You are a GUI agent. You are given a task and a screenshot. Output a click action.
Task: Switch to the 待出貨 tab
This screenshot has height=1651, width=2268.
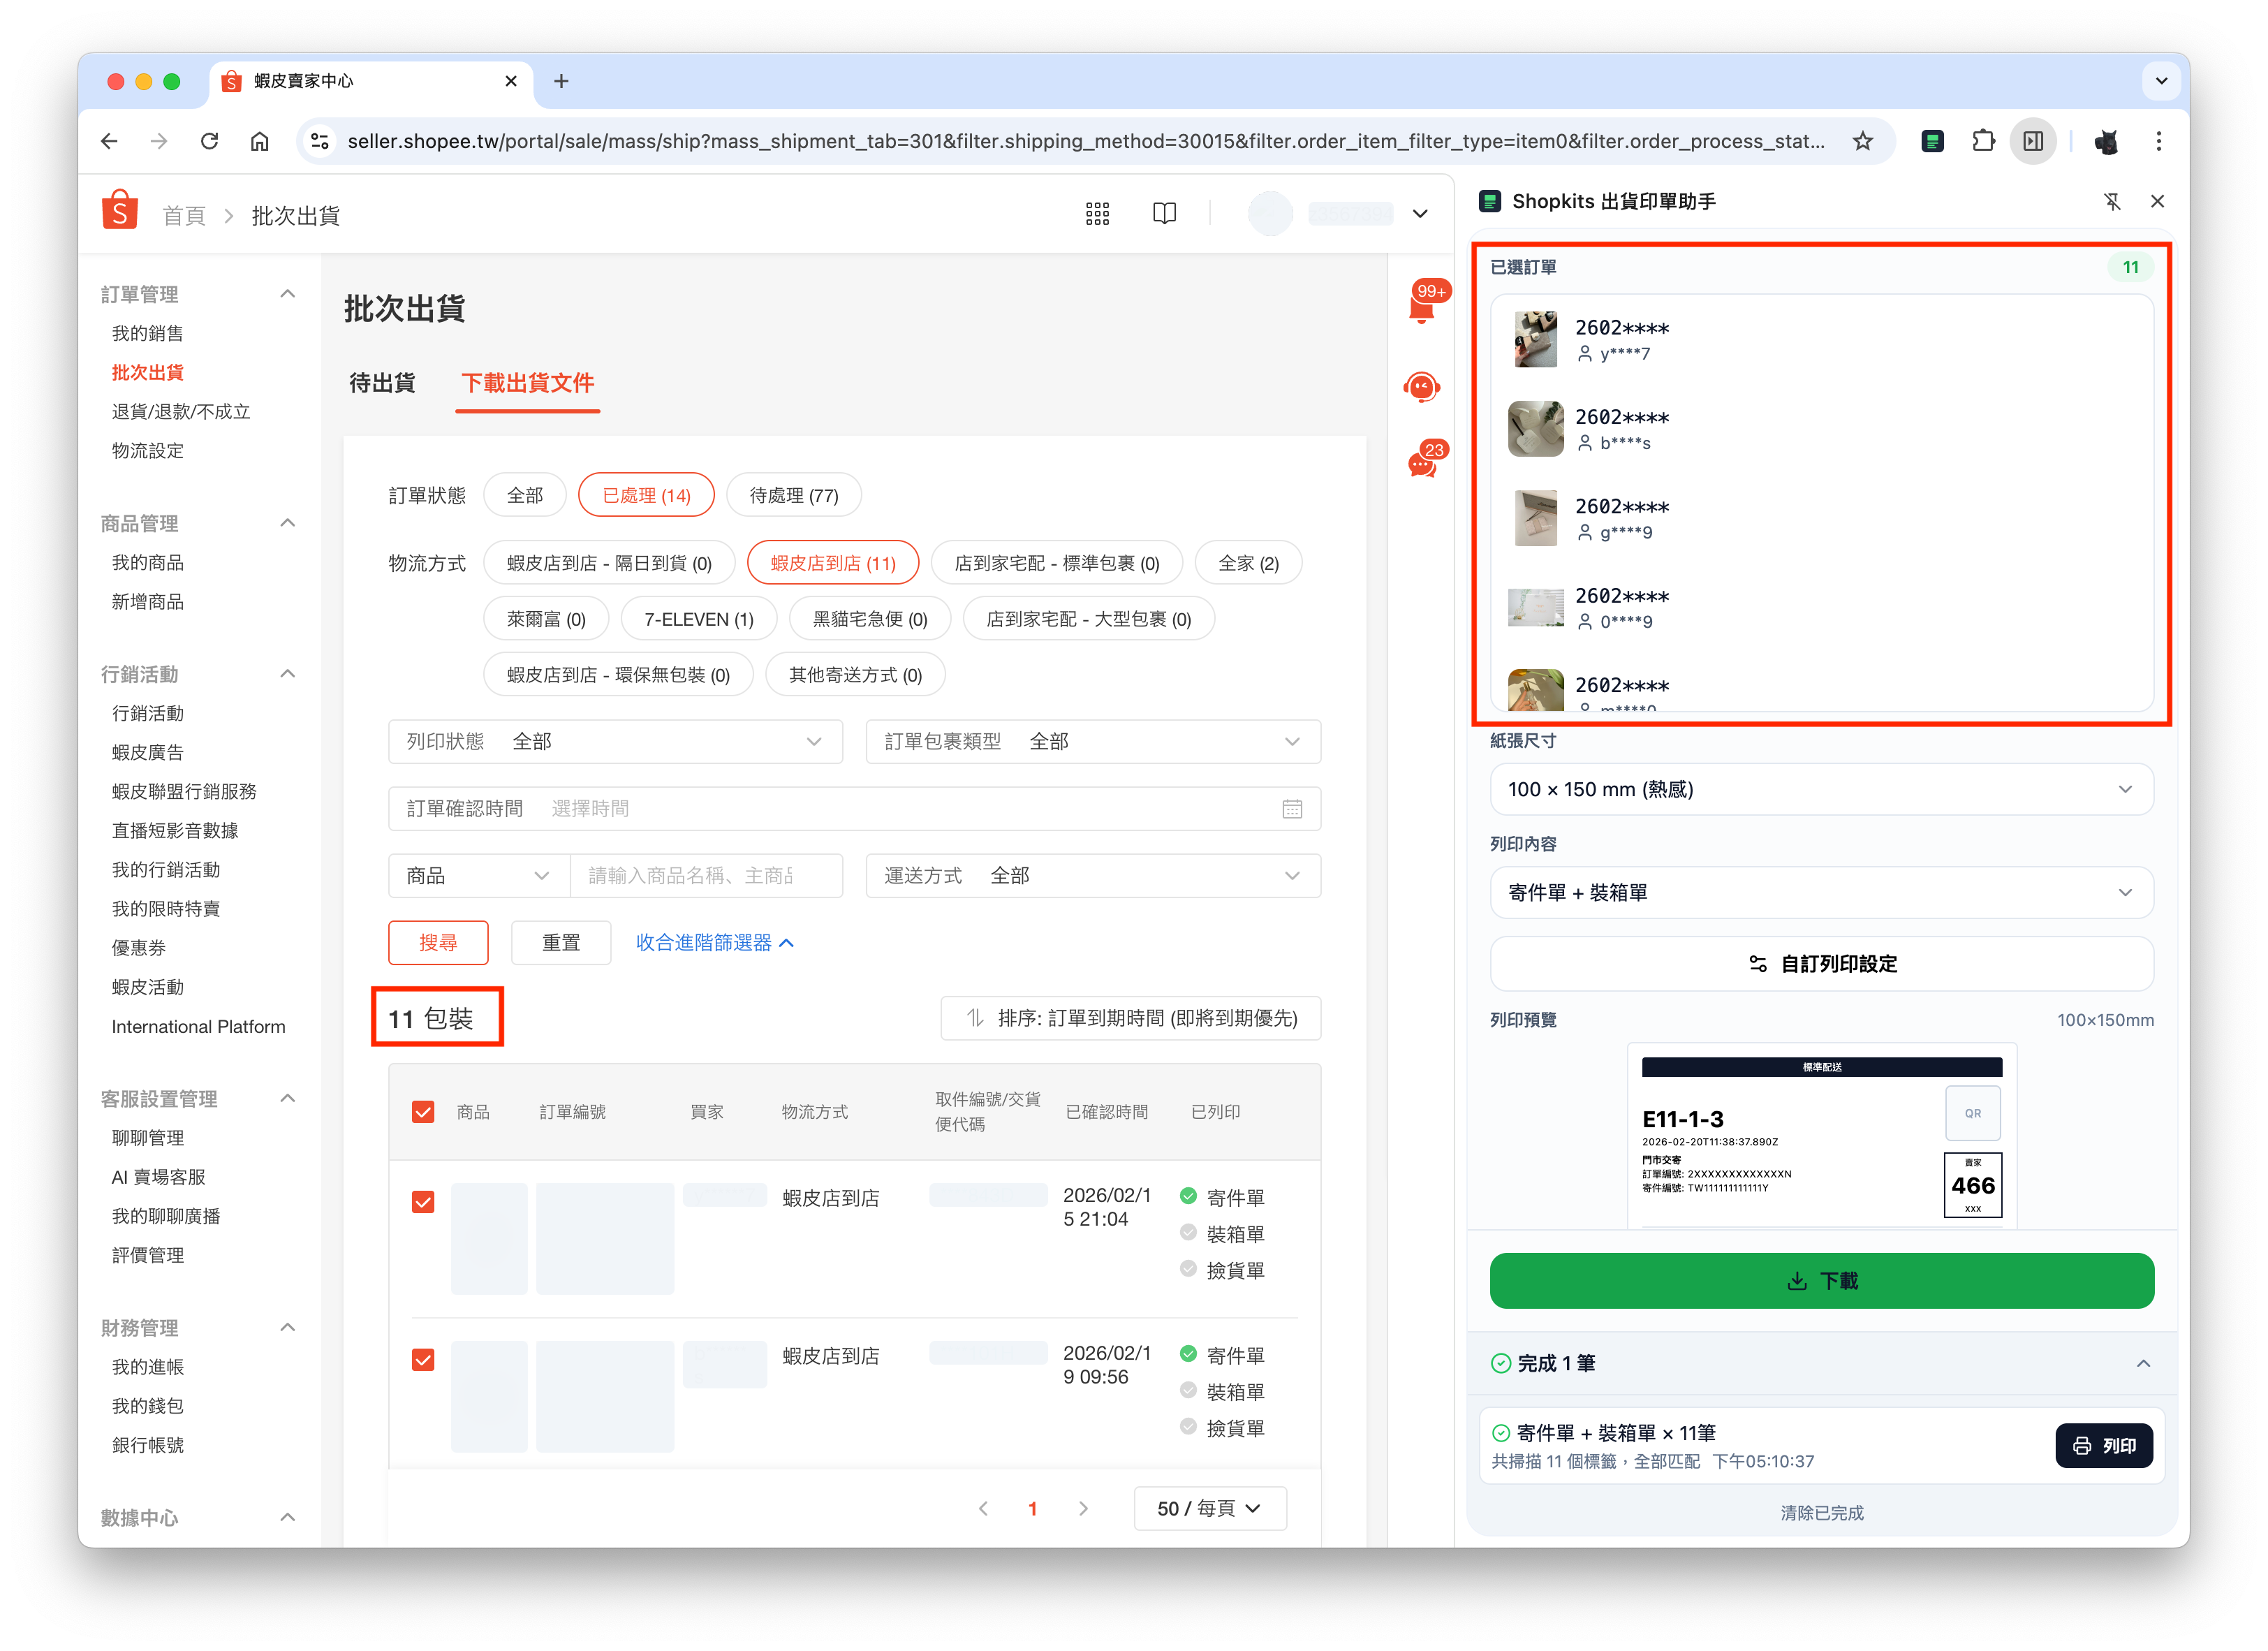[382, 383]
